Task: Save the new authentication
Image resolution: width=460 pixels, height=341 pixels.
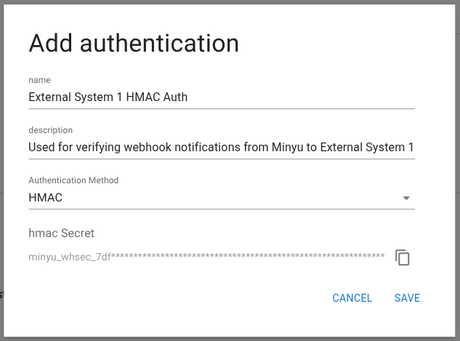Action: [x=407, y=298]
